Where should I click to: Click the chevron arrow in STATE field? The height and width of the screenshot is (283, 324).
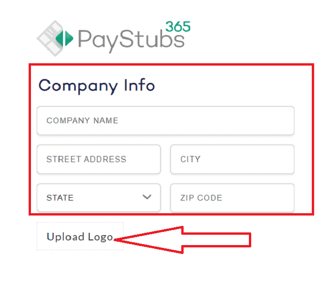(147, 197)
